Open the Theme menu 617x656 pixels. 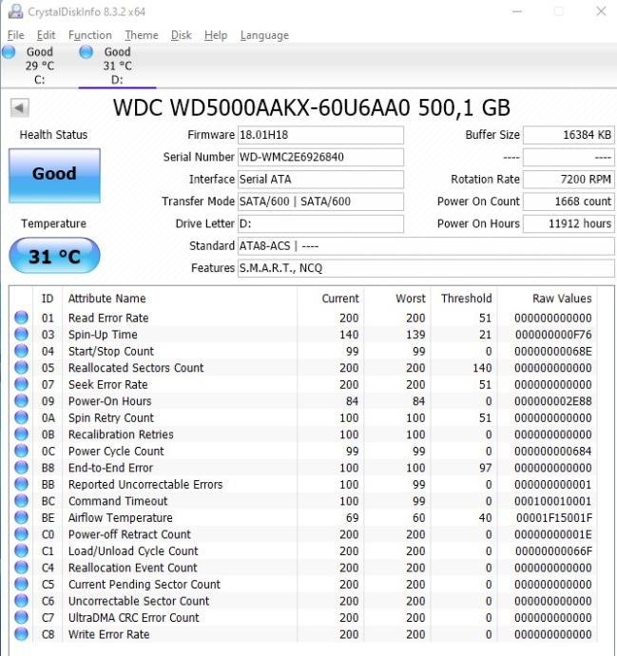tap(142, 35)
